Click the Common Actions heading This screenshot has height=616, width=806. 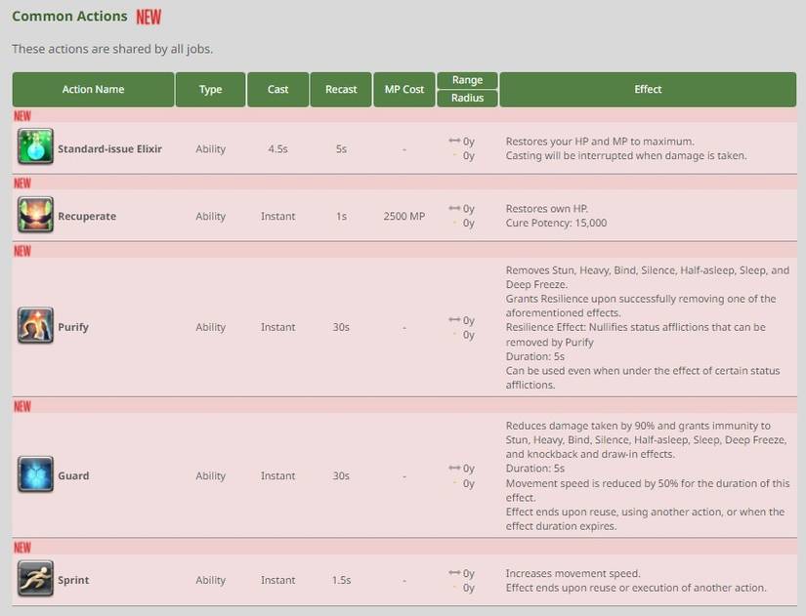(x=67, y=16)
